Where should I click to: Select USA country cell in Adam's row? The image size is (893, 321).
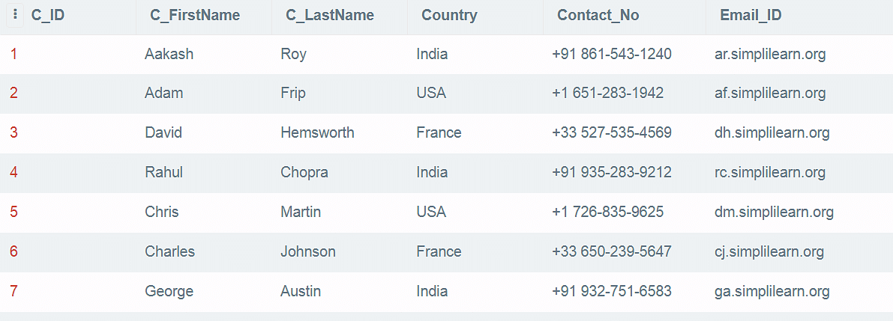(x=431, y=93)
